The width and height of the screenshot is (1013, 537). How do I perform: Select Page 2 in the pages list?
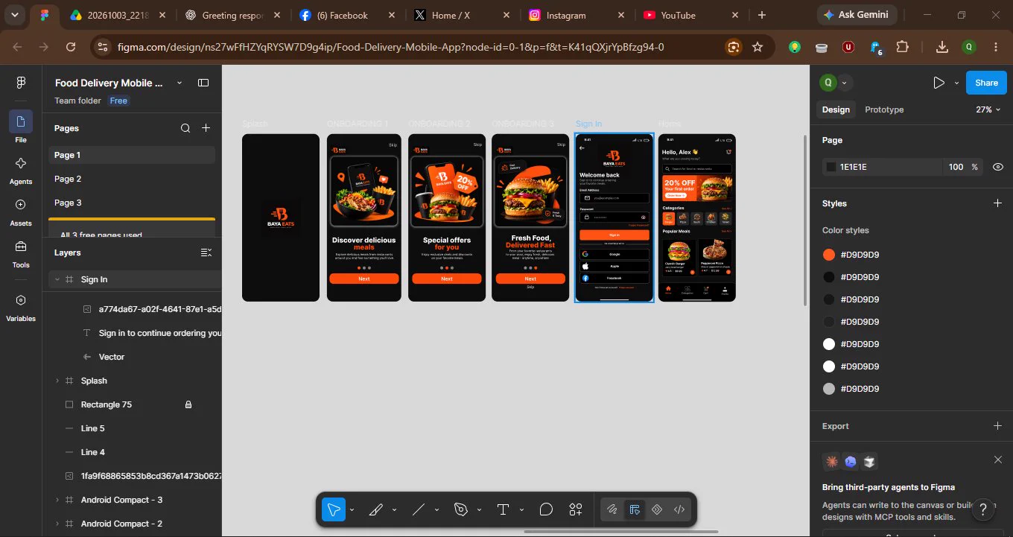132,179
